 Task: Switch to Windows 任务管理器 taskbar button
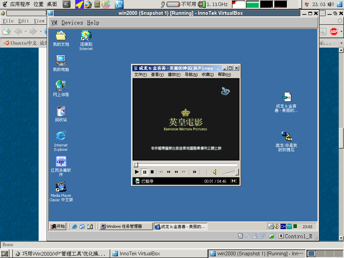point(126,226)
